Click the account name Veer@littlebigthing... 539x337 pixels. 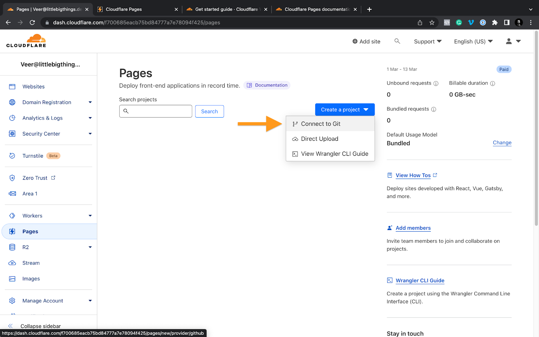pyautogui.click(x=50, y=64)
